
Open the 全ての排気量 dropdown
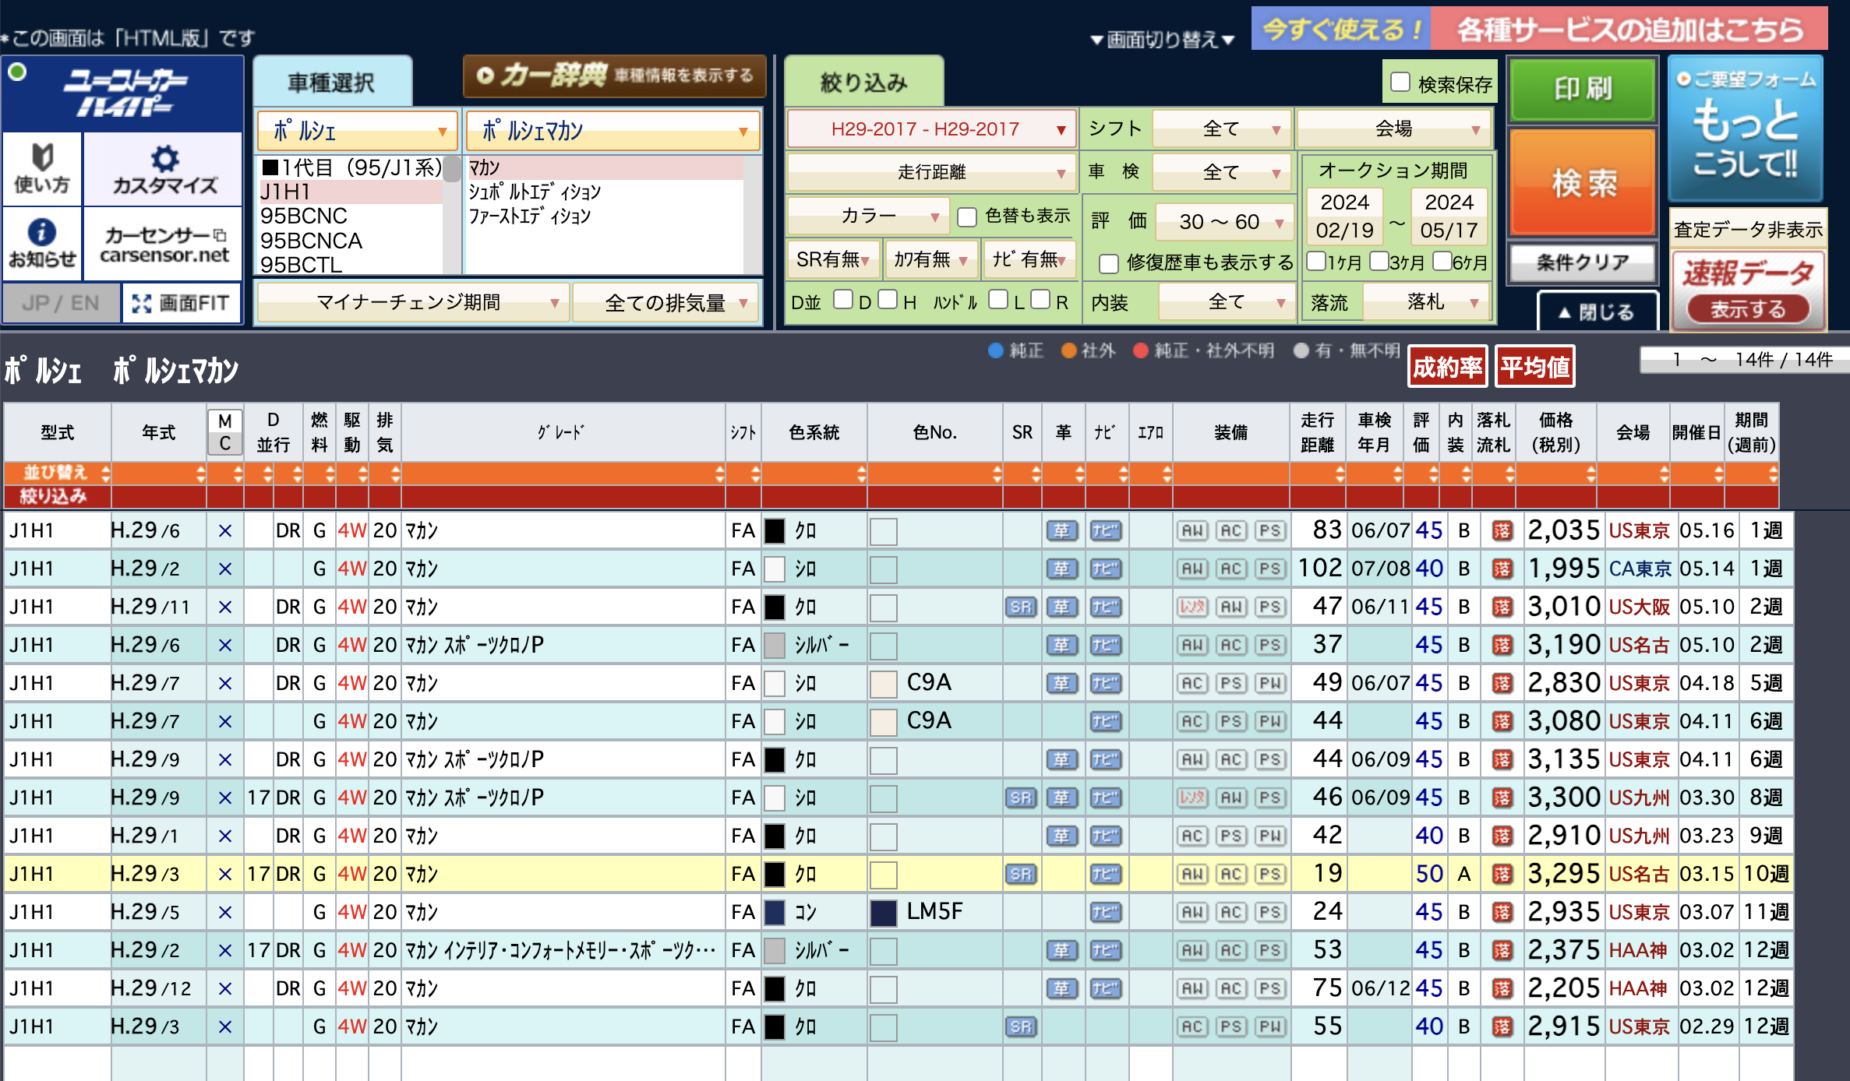(666, 302)
